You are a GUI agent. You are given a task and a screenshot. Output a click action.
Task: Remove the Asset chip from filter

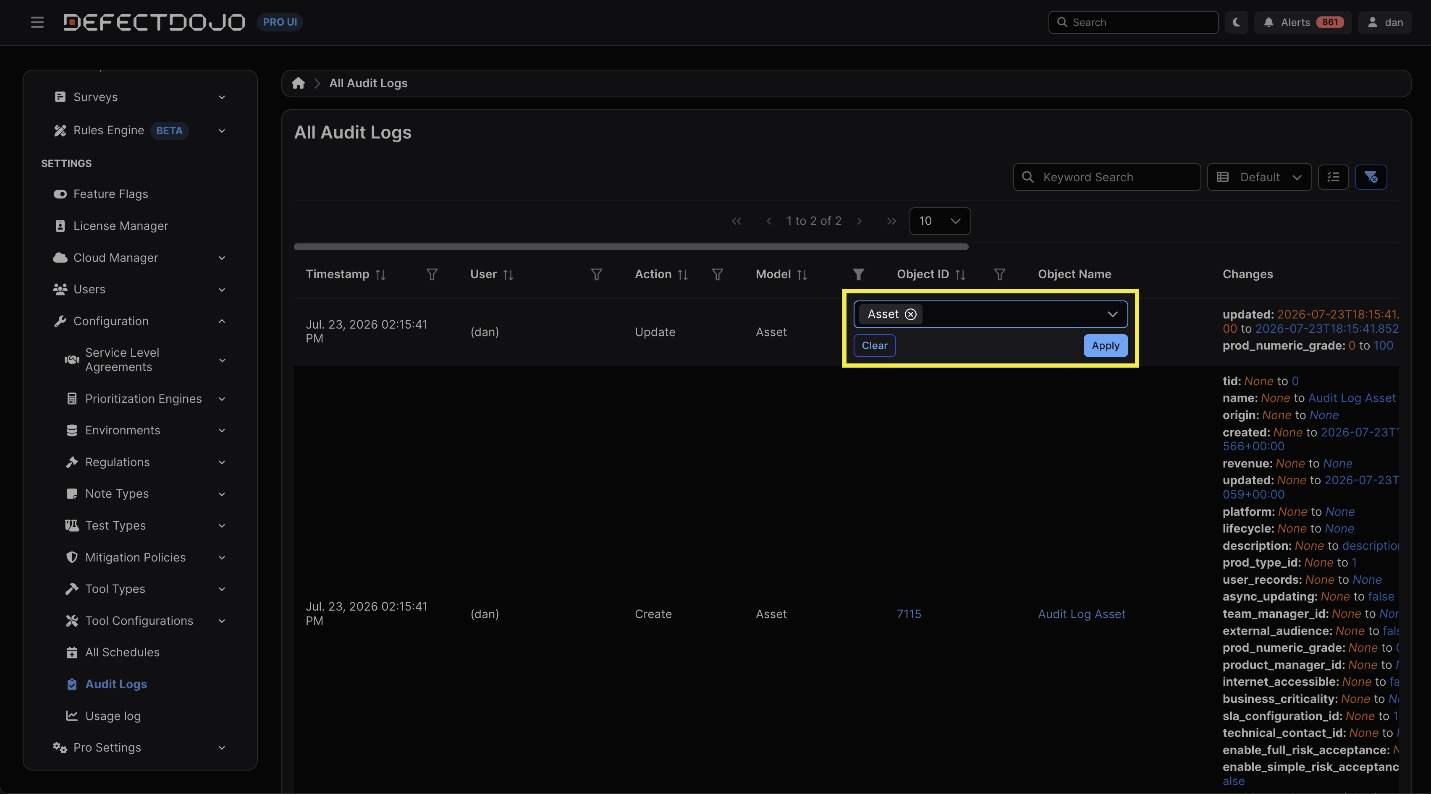coord(910,314)
